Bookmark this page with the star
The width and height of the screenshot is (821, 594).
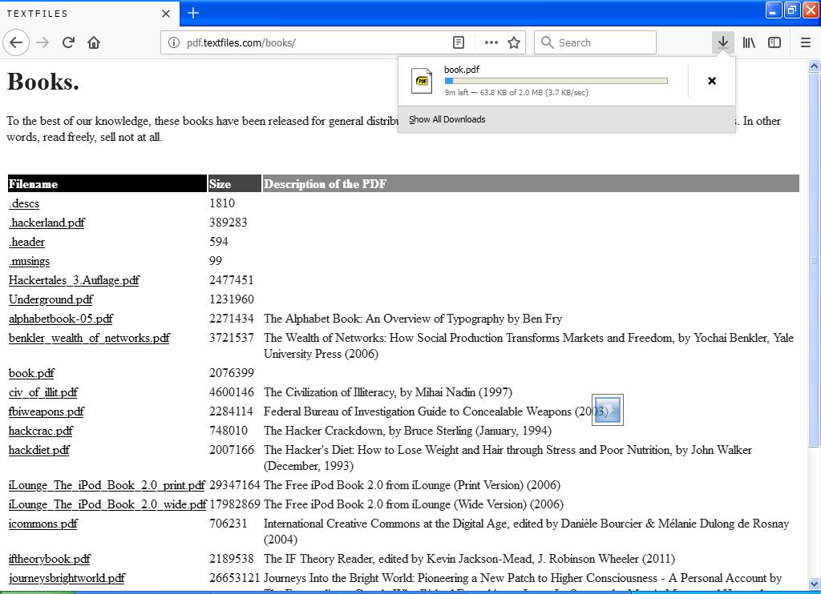tap(514, 42)
